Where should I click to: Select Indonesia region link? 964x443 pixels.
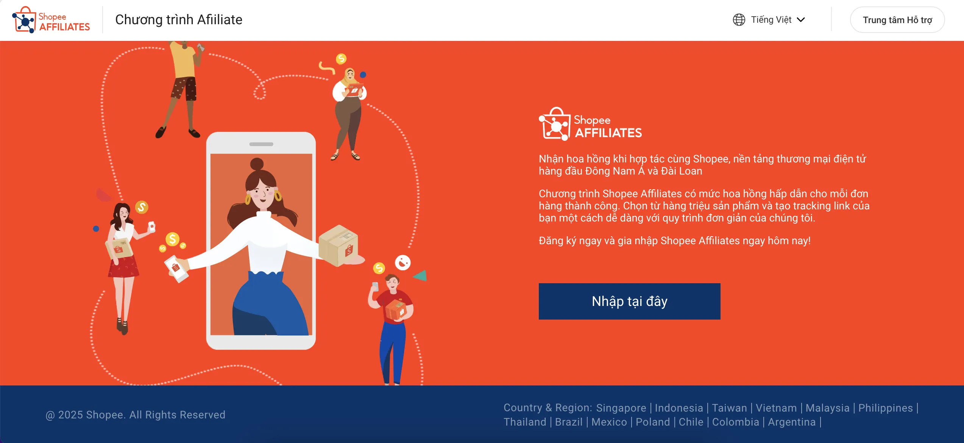click(x=679, y=408)
